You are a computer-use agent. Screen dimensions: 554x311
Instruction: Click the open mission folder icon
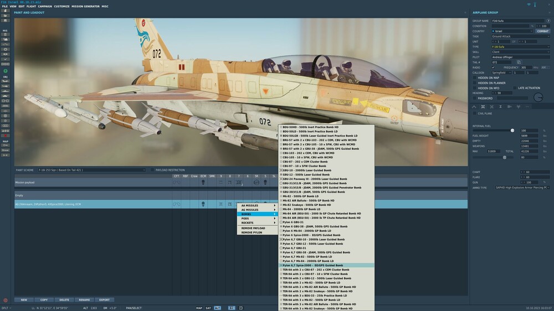pos(5,15)
